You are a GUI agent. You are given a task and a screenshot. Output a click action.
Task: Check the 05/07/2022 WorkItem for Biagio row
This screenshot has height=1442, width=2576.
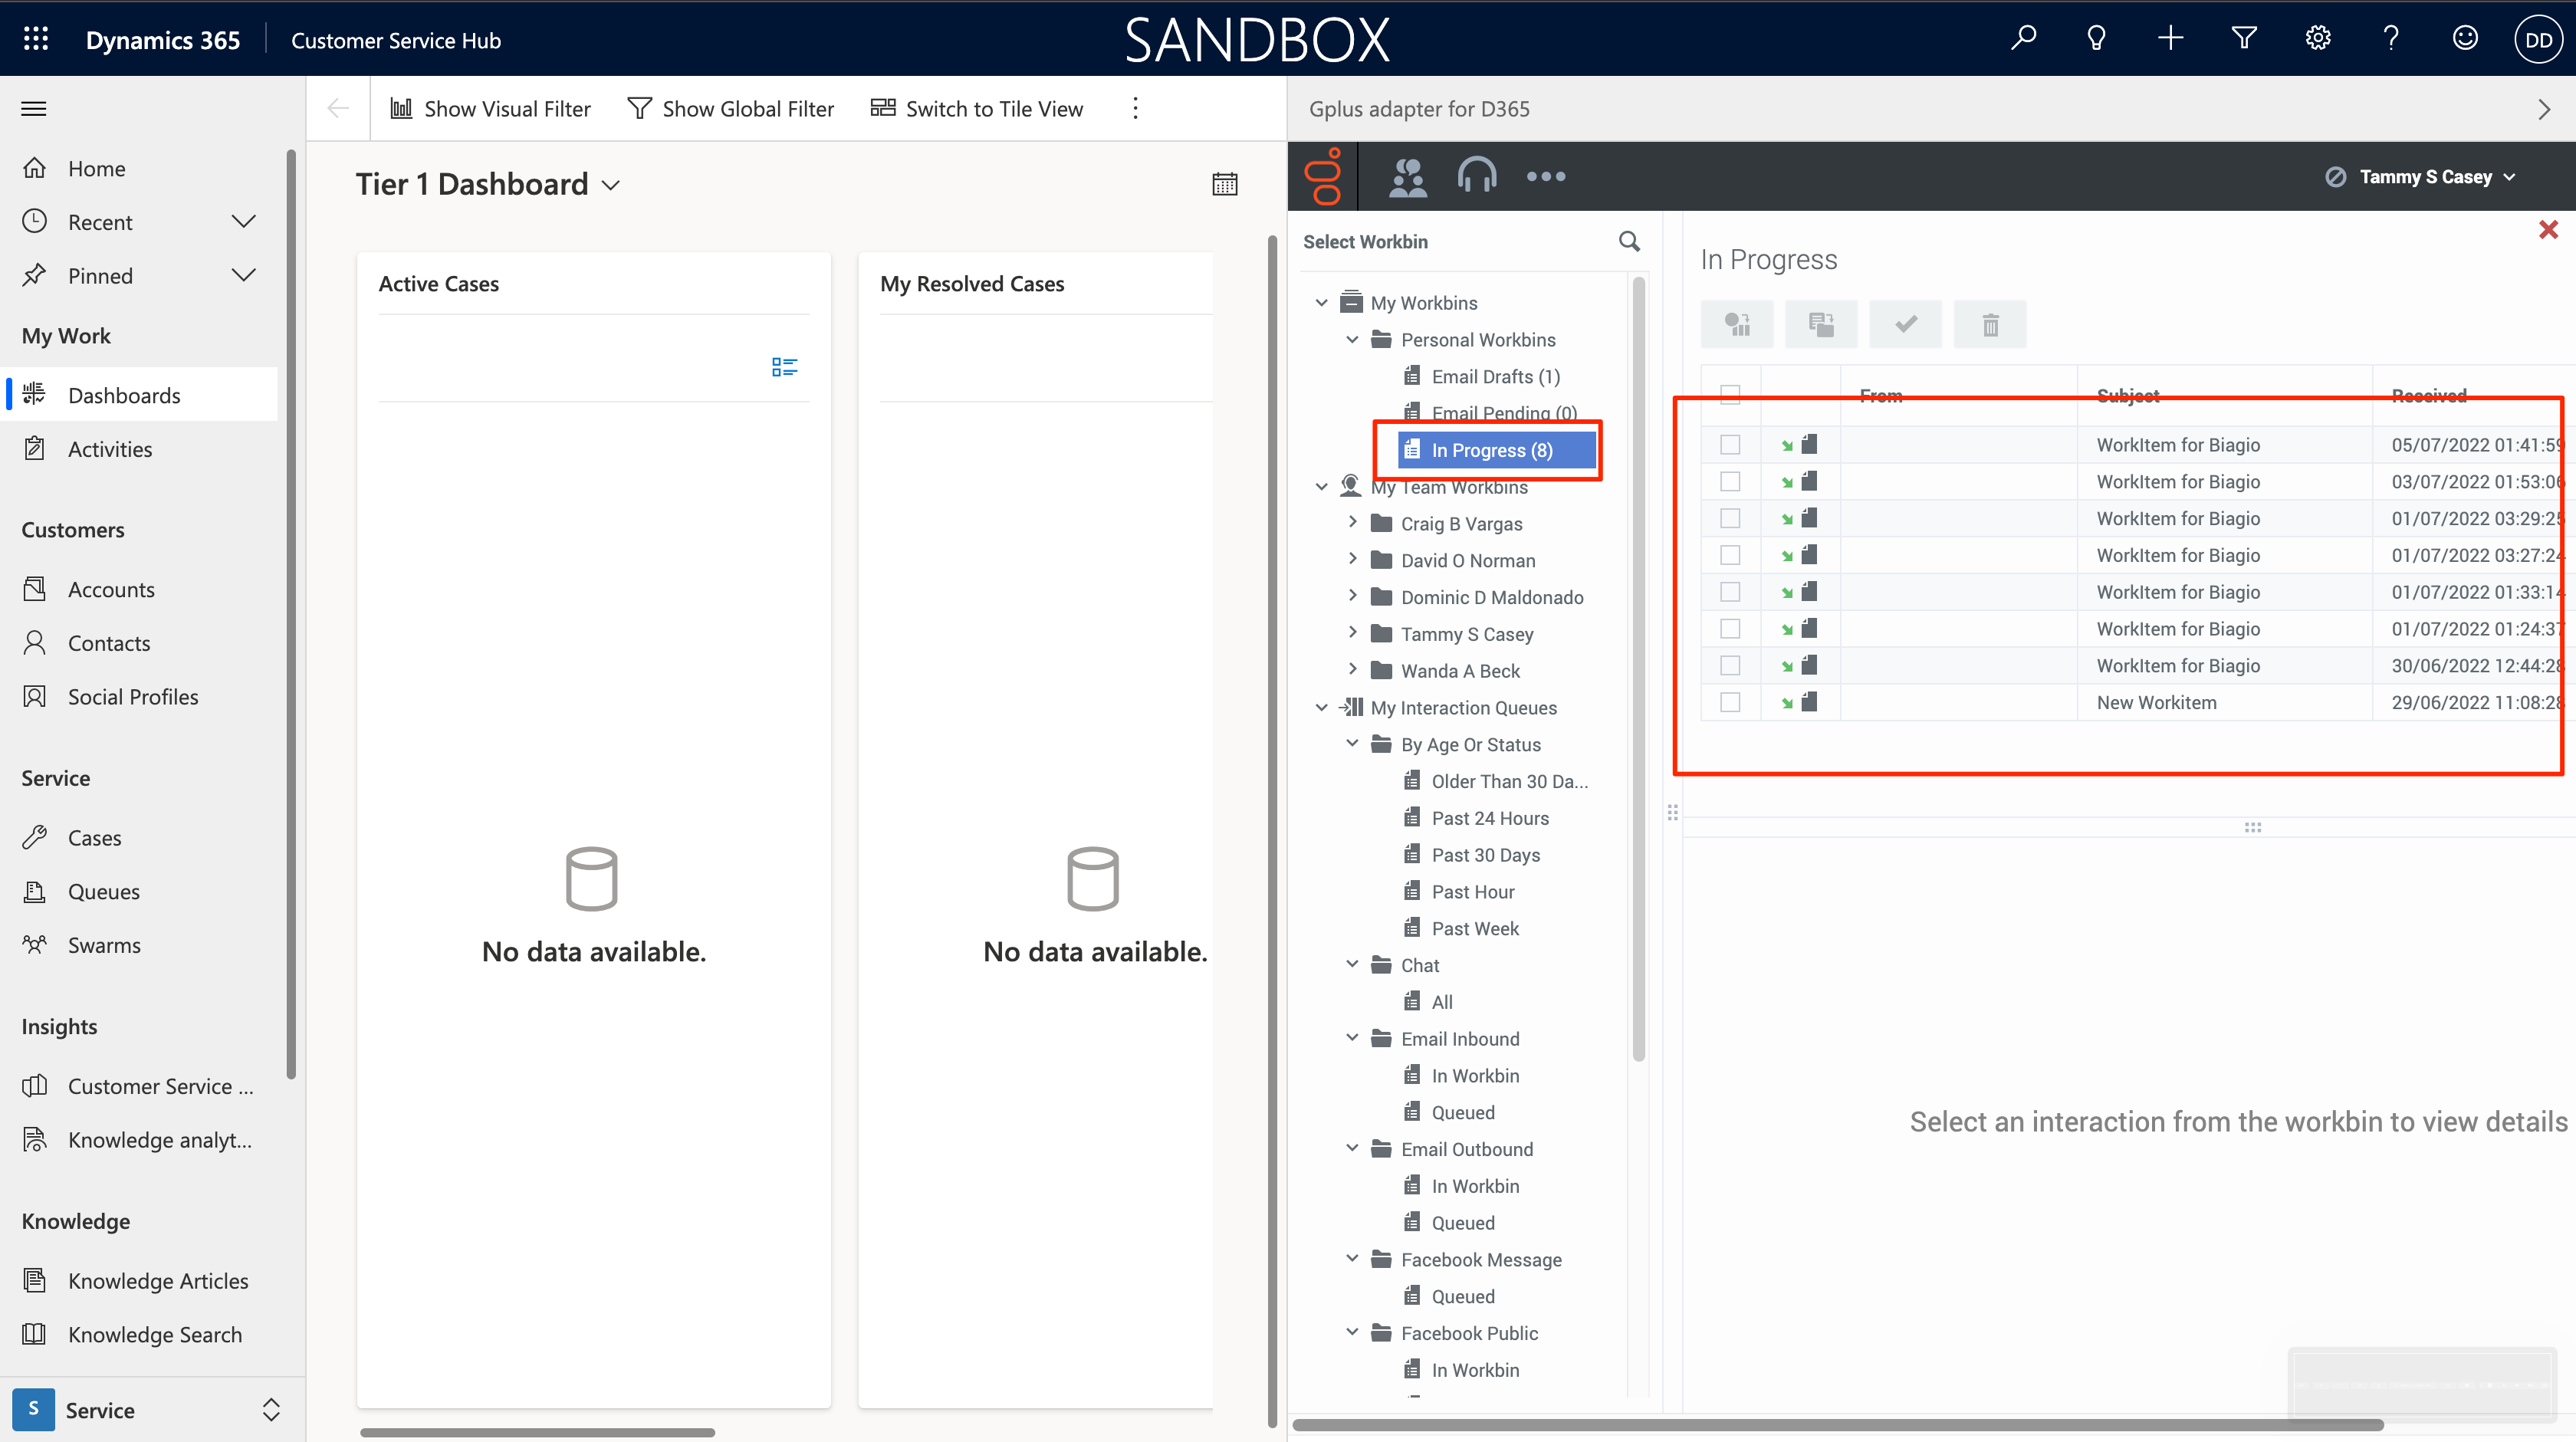click(x=1730, y=444)
